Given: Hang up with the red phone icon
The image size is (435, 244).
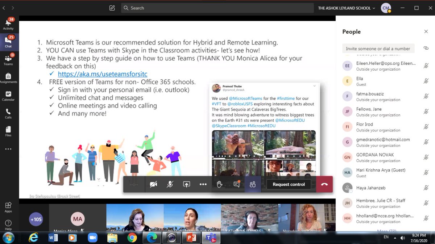Looking at the screenshot, I should (x=324, y=184).
